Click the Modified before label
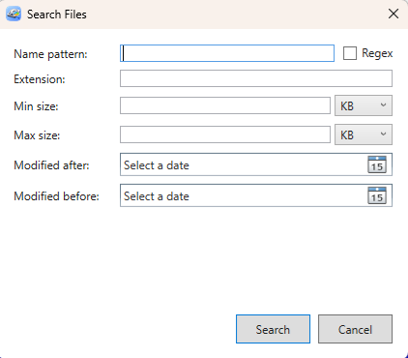 pyautogui.click(x=56, y=196)
